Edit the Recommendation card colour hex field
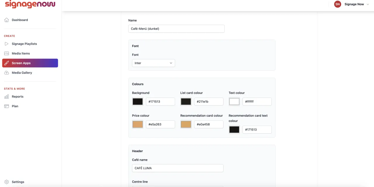 click(209, 124)
